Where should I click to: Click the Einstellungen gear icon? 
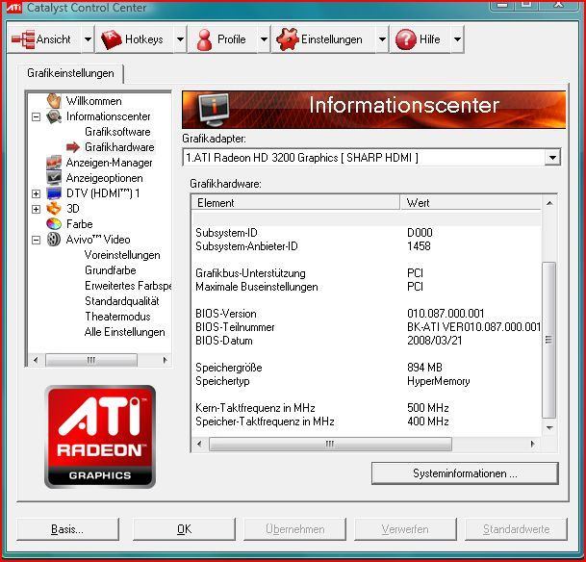tap(287, 39)
